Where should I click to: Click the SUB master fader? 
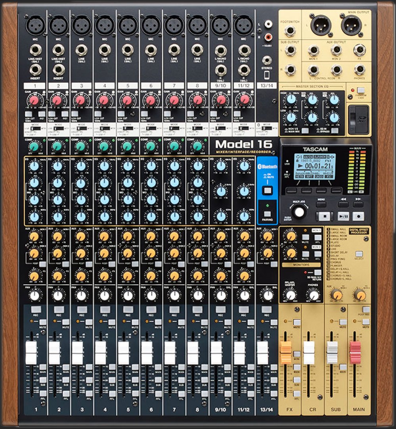[332, 353]
